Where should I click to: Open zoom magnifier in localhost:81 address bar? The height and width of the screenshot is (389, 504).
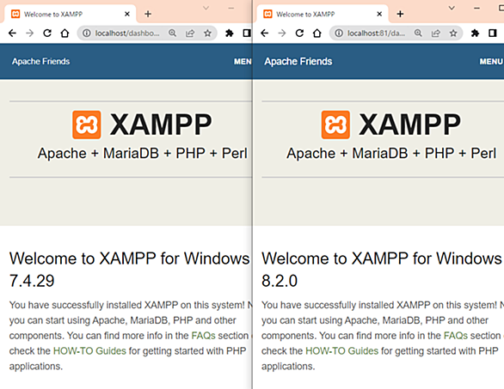click(x=418, y=33)
